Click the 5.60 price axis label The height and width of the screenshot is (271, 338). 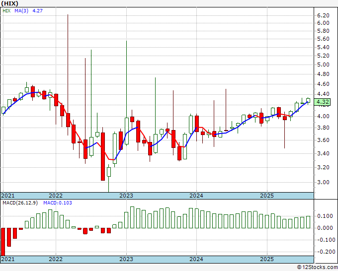[x=323, y=39]
